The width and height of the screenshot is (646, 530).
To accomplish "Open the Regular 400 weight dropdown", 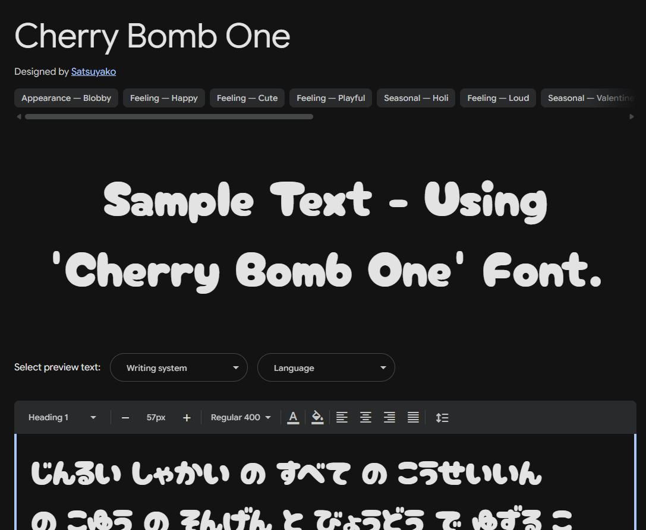I will coord(241,417).
